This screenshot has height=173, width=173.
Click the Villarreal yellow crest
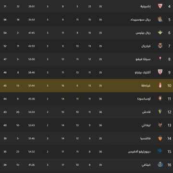pyautogui.click(x=160, y=46)
